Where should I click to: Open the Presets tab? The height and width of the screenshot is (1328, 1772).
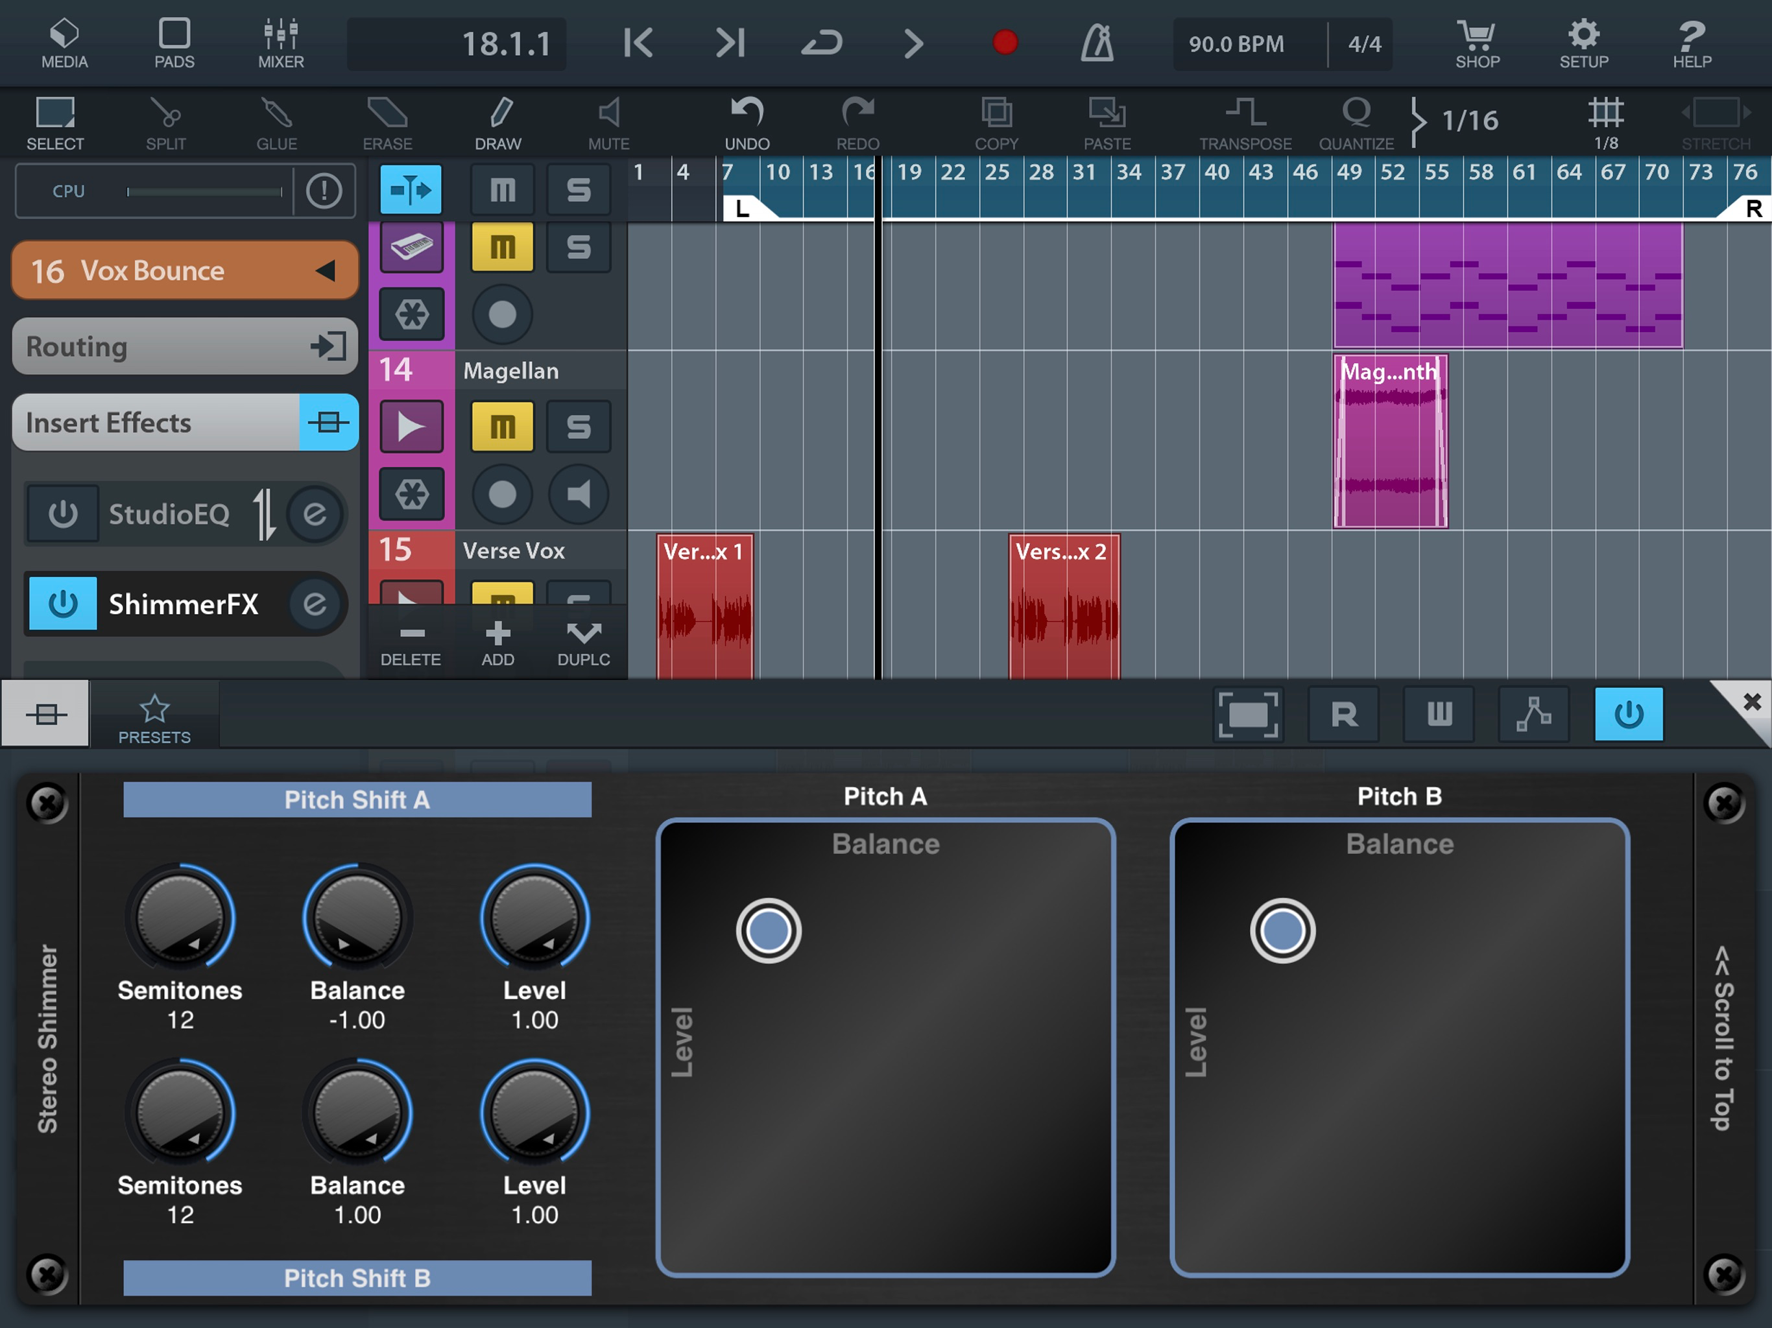154,717
